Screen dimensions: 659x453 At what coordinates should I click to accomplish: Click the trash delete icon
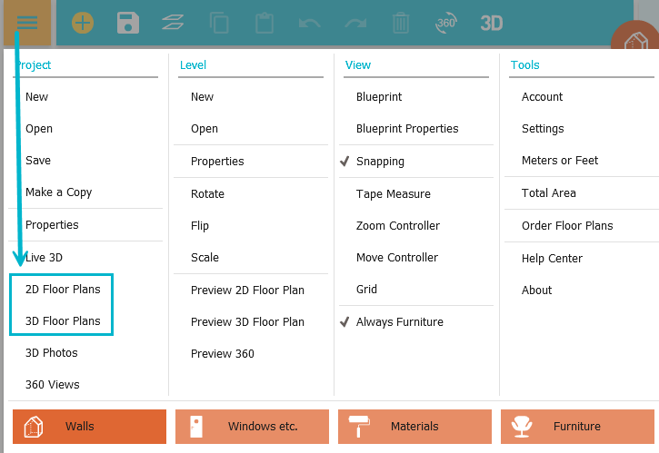pos(401,23)
